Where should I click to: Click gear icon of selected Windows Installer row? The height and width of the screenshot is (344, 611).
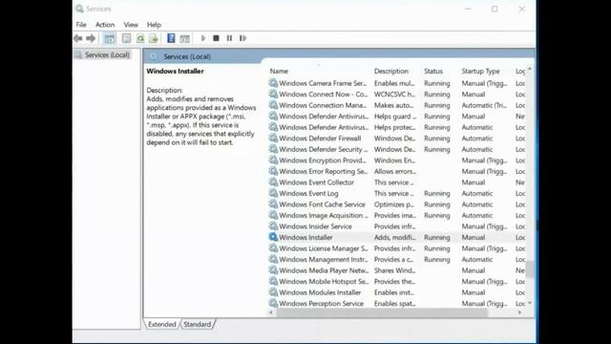273,237
